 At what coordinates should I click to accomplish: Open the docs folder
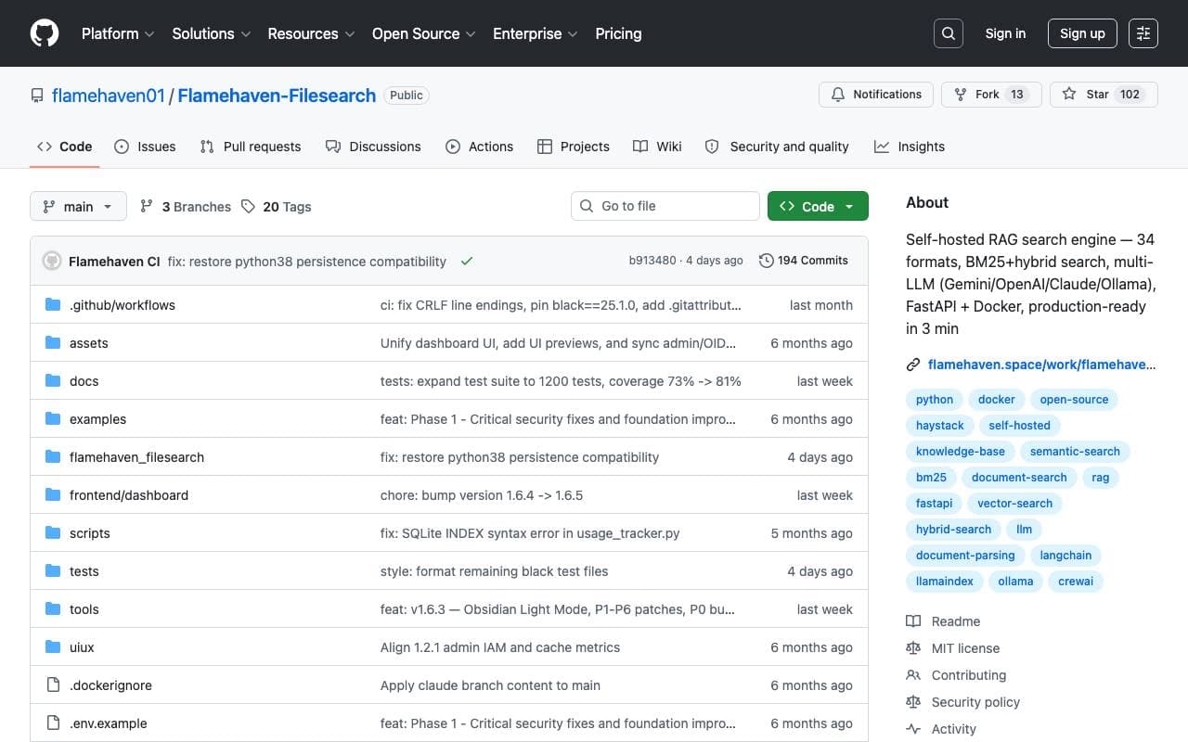pyautogui.click(x=84, y=381)
